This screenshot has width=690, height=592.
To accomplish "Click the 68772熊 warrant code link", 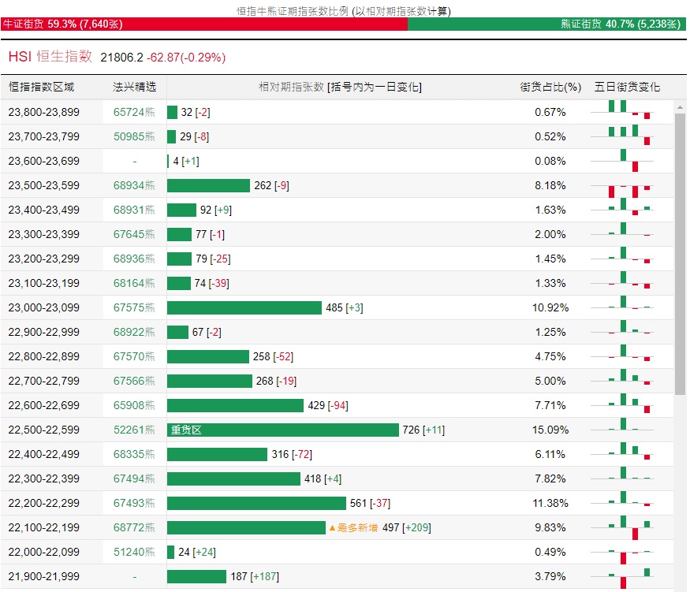I will click(x=134, y=527).
